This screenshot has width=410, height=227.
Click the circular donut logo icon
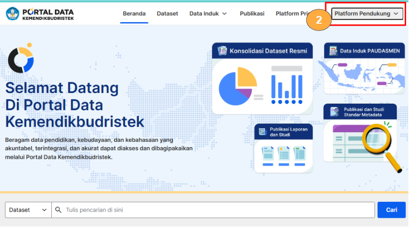tap(21, 59)
